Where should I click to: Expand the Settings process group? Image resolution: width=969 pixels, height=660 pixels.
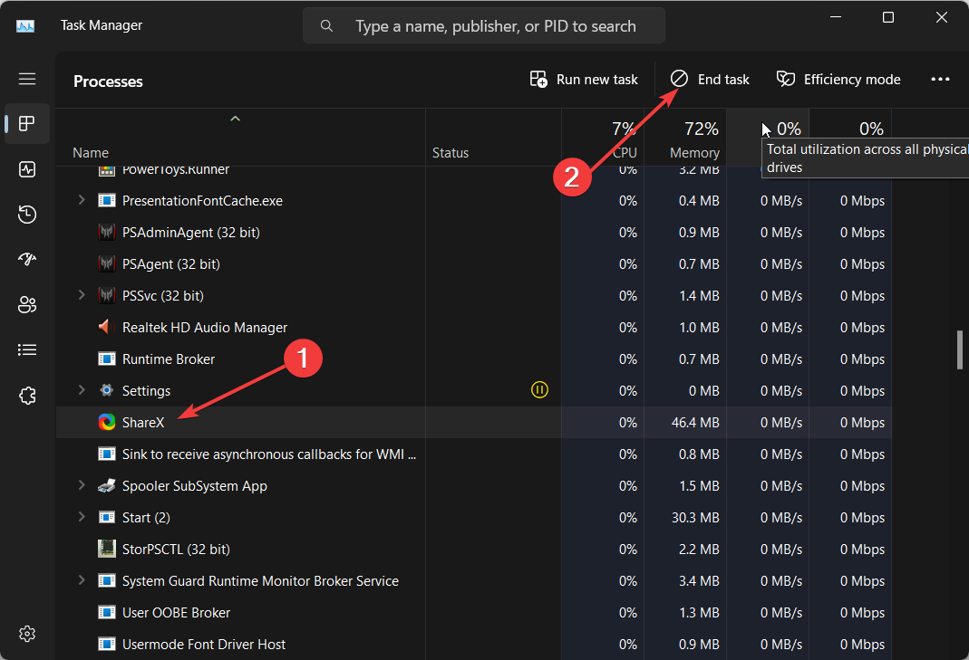click(x=81, y=390)
